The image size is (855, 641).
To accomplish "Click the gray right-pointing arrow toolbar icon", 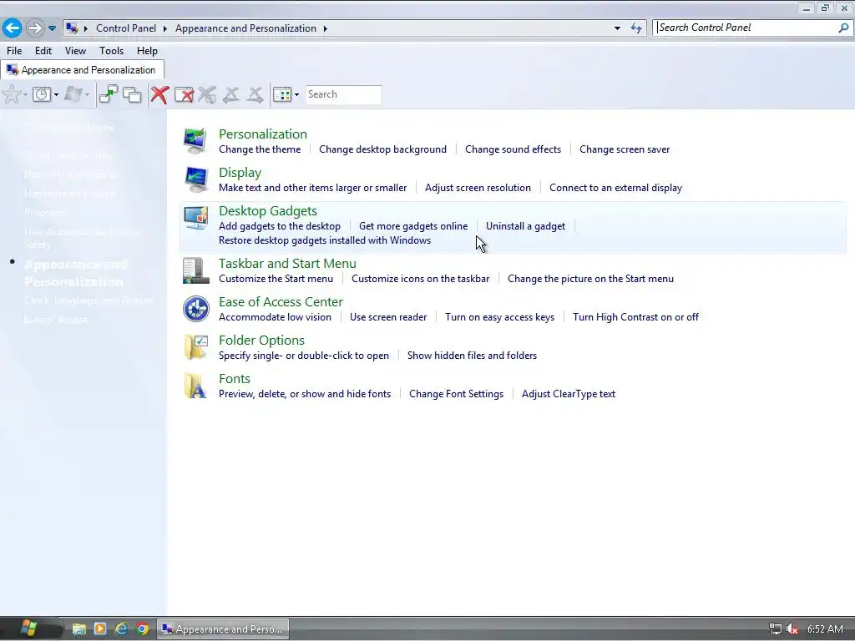I will (x=255, y=95).
